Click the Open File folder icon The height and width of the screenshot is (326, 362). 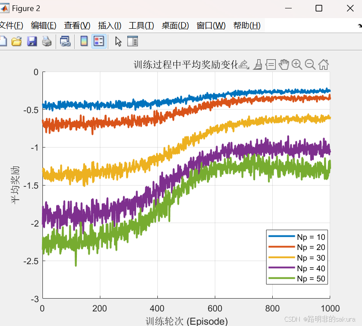17,42
